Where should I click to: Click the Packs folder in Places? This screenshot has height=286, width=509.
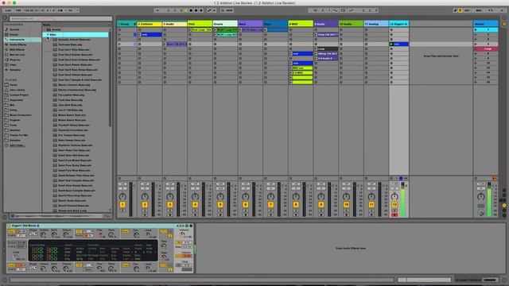click(14, 85)
